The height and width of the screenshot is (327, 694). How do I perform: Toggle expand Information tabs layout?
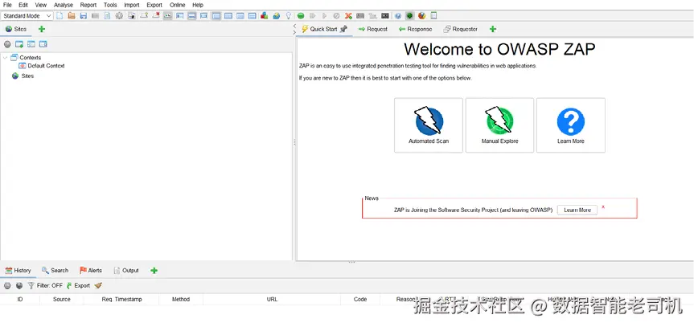pos(191,16)
